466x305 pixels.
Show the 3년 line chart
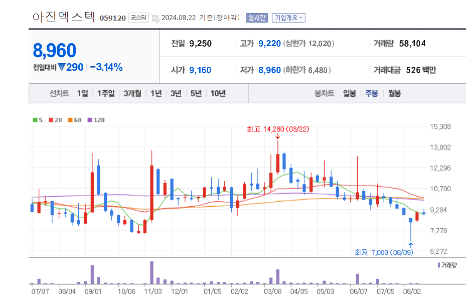[176, 94]
